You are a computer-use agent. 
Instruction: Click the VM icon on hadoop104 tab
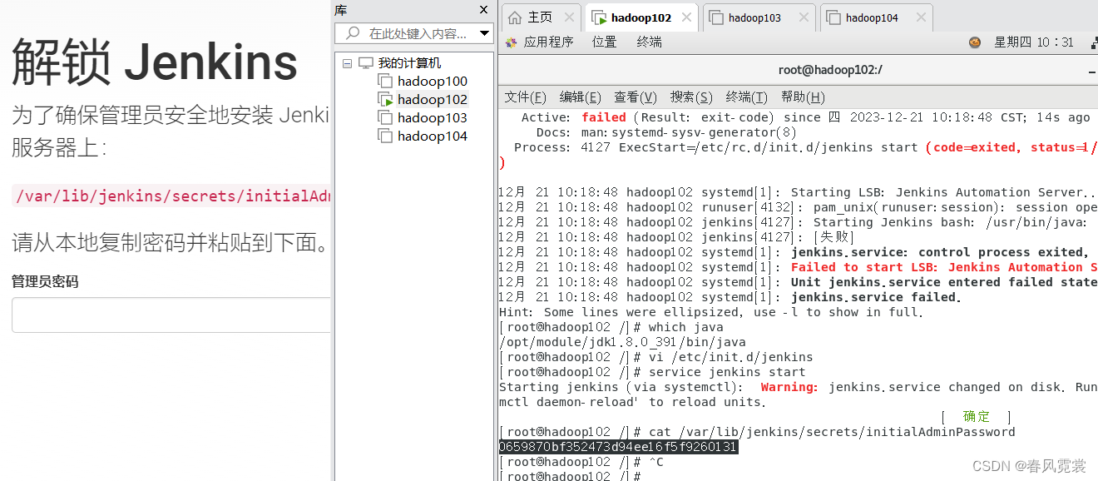833,17
